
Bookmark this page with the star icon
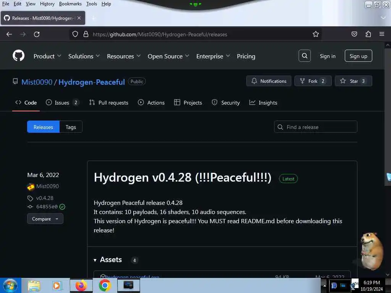point(316,34)
